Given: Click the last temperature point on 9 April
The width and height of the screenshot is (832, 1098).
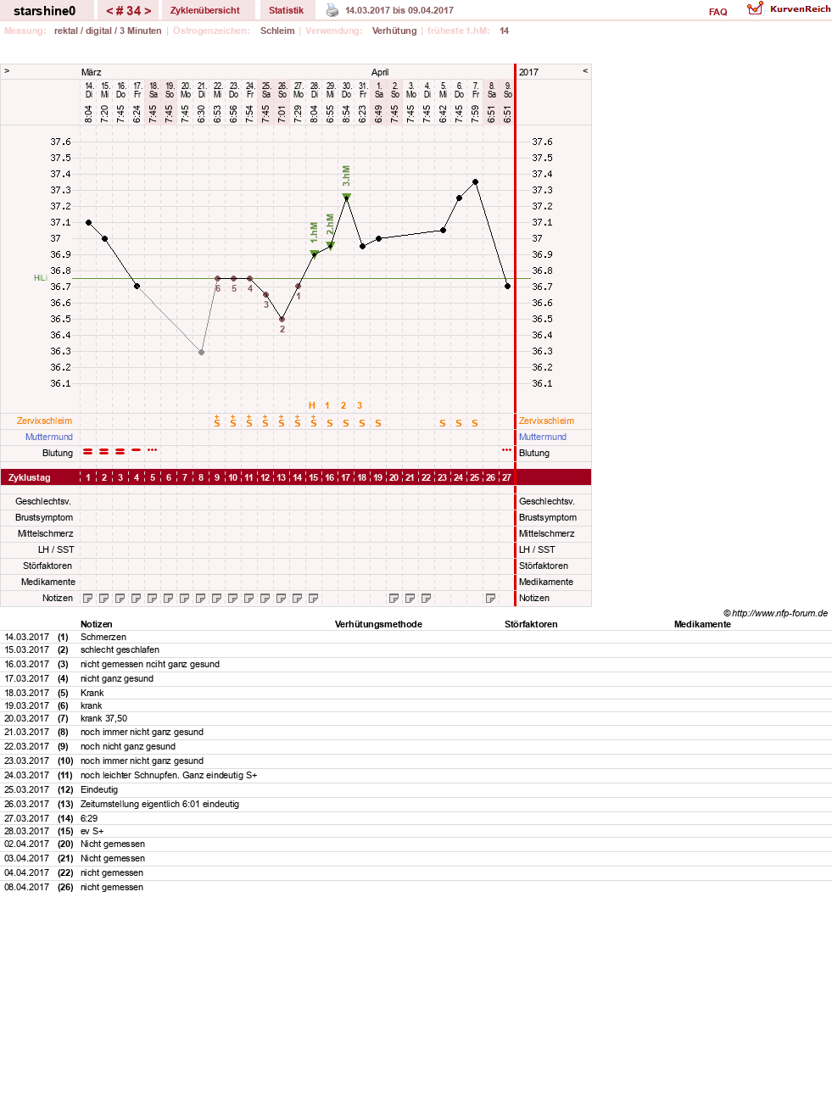Looking at the screenshot, I should pos(507,286).
